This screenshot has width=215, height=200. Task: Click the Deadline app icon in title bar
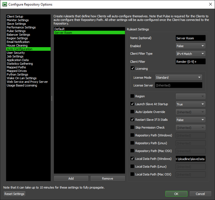coord(4,4)
